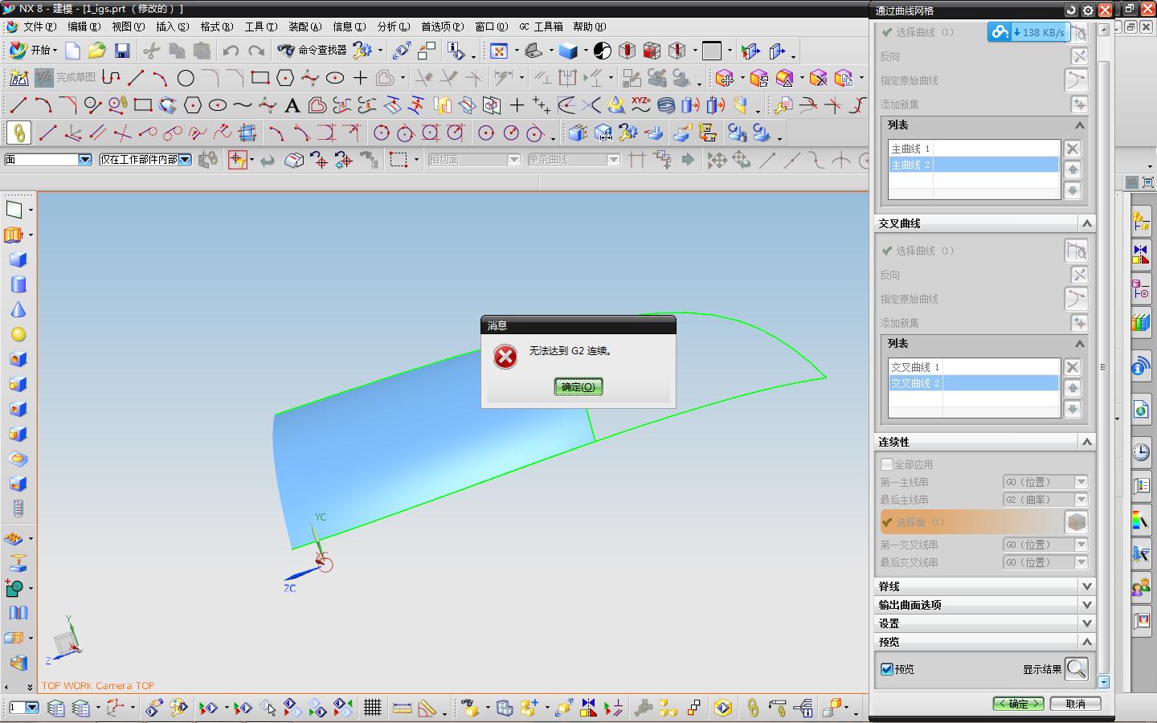Open the 分析(L) menu
This screenshot has width=1157, height=723.
point(393,27)
